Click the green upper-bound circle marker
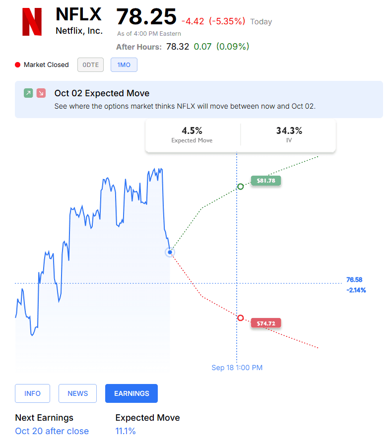 241,187
